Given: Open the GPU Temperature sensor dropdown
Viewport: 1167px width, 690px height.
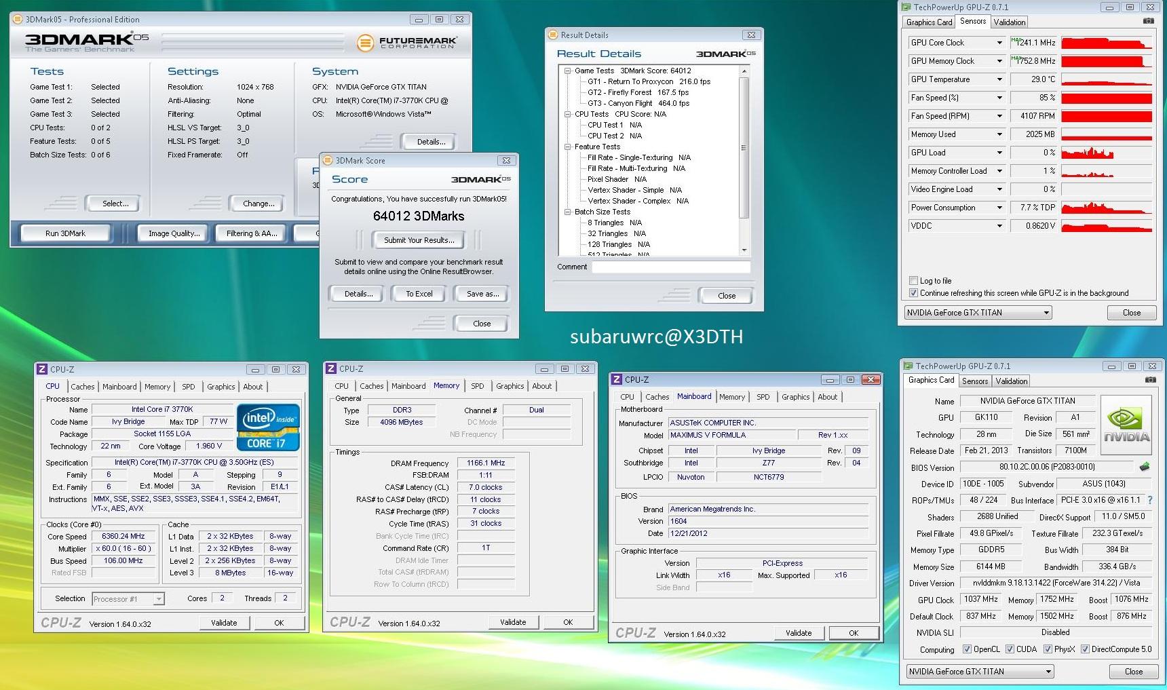Looking at the screenshot, I should 999,79.
